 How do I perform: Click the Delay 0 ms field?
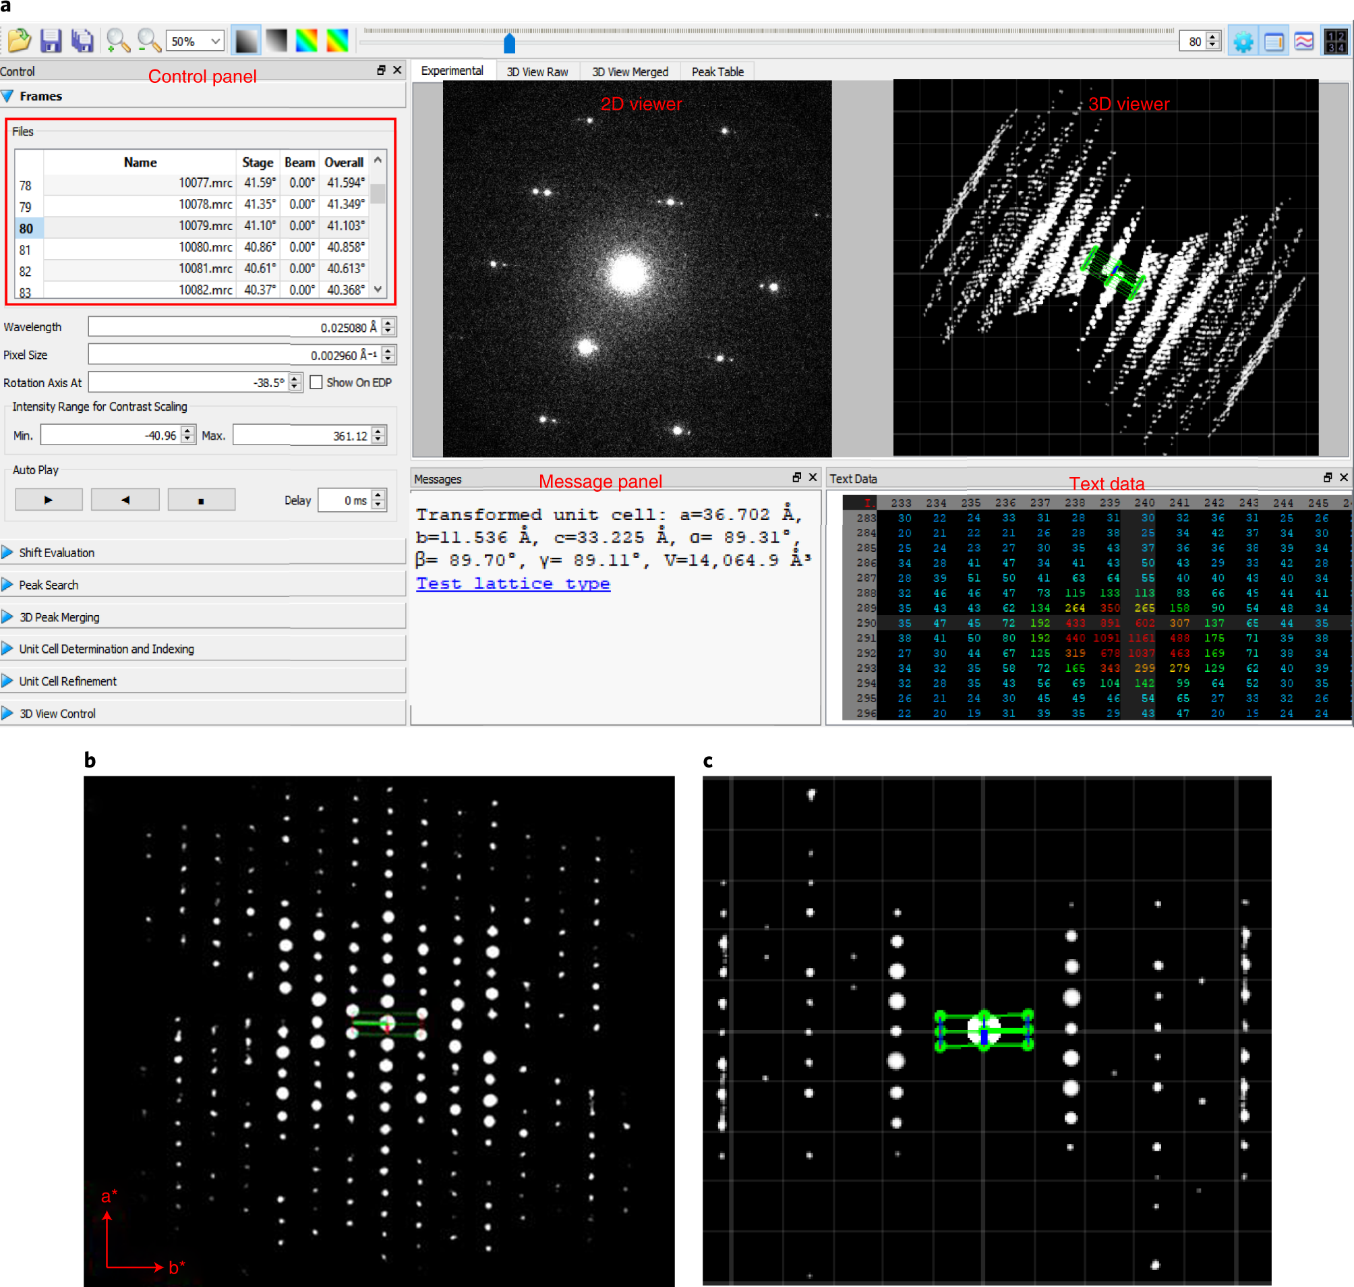[x=345, y=500]
